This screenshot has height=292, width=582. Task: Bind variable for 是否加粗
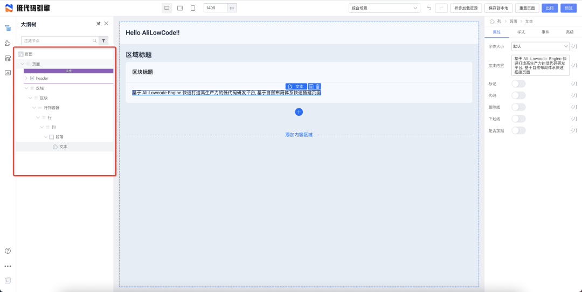tap(574, 130)
